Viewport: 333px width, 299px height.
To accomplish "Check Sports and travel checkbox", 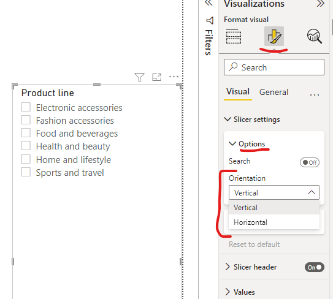I will tap(26, 172).
